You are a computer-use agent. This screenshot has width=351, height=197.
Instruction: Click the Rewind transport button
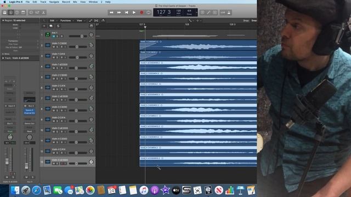(x=111, y=13)
